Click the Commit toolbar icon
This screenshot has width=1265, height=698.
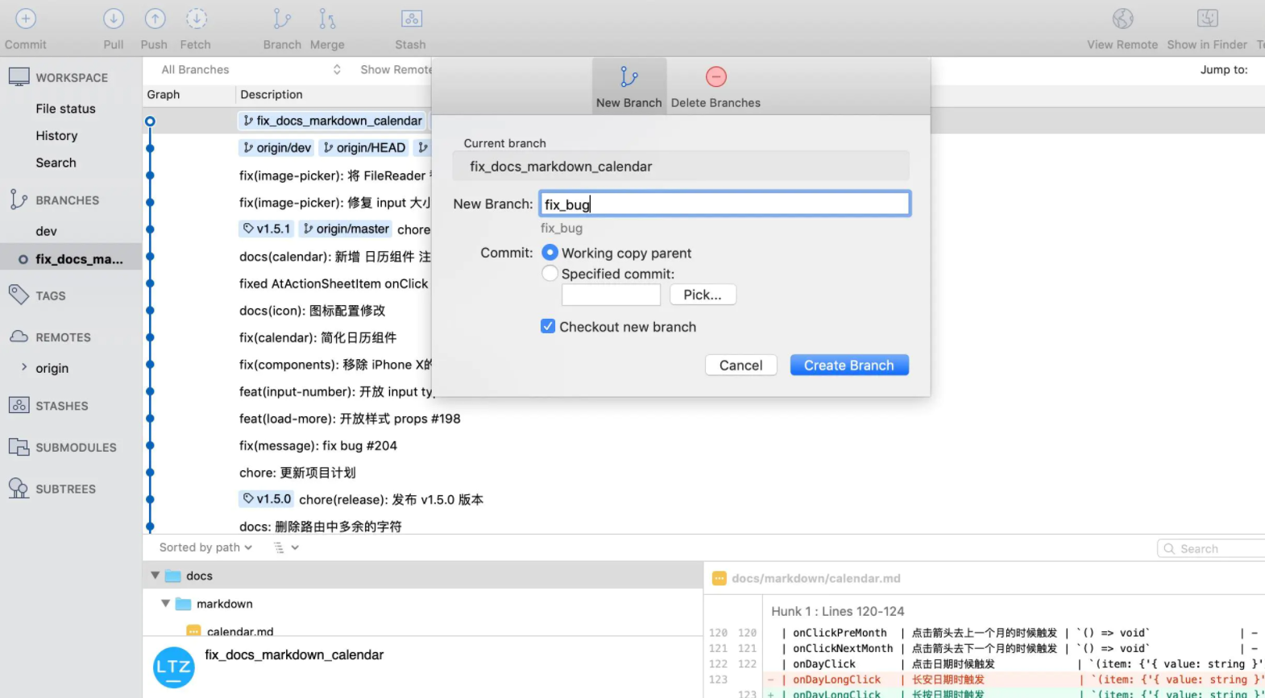[x=26, y=19]
